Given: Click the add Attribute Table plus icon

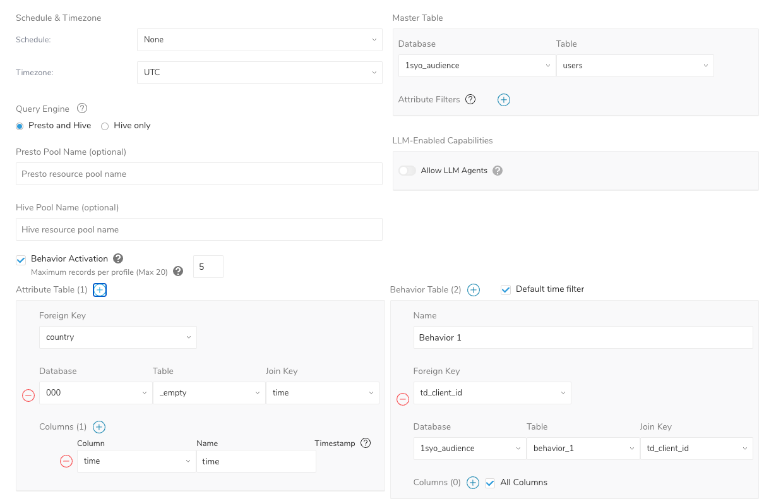Looking at the screenshot, I should click(x=100, y=290).
